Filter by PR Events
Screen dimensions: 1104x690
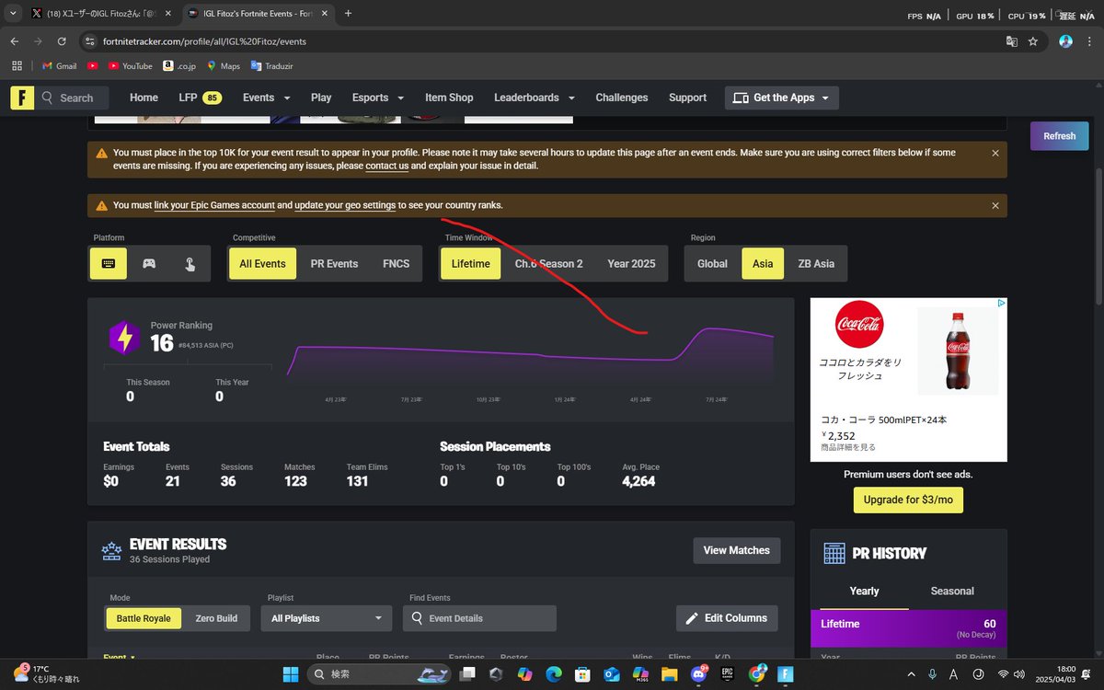point(334,264)
